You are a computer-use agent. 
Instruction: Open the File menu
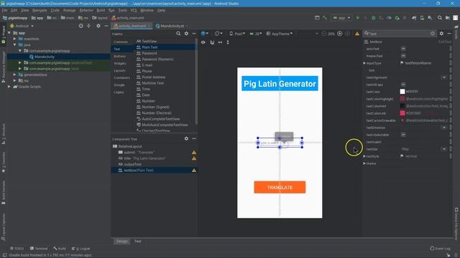4,10
